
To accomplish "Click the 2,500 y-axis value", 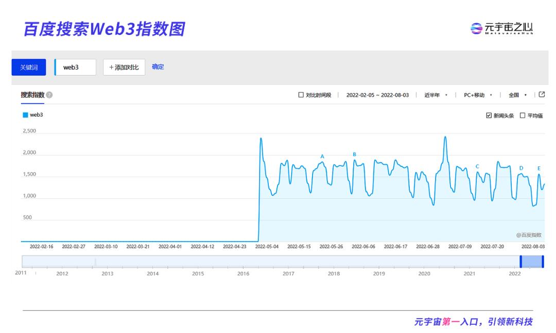I will click(x=29, y=131).
